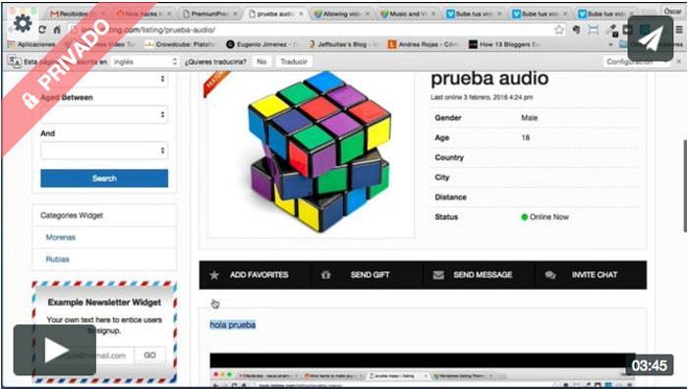Bookmark page with the star icon
Image resolution: width=688 pixels, height=389 pixels.
tap(559, 29)
